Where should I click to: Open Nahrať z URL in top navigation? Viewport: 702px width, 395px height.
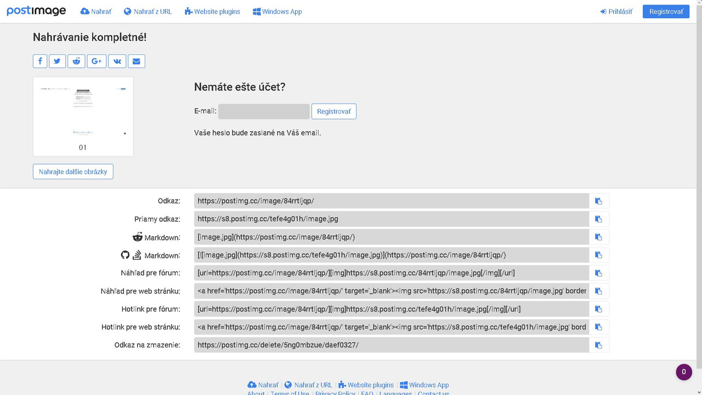[x=148, y=12]
